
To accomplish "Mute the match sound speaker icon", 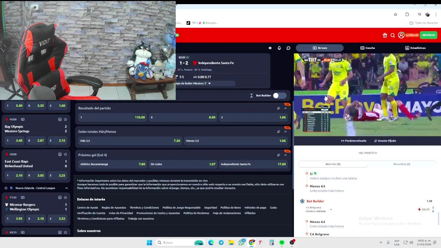I will click(270, 48).
